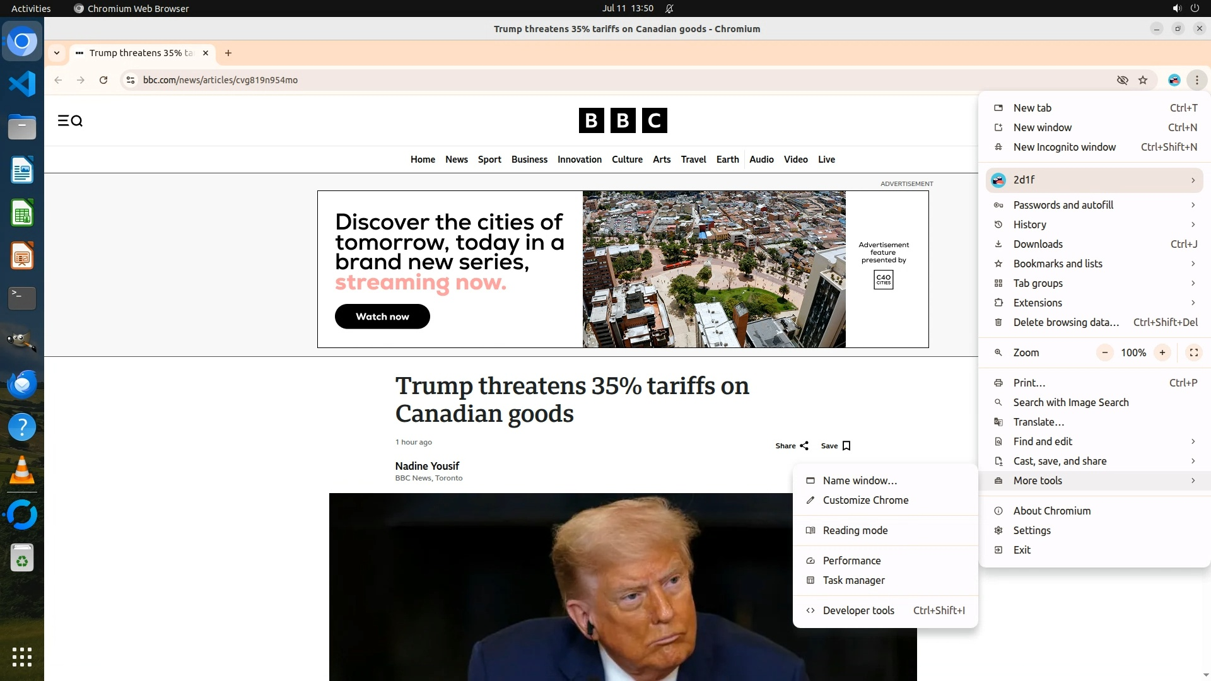
Task: Click the Share icon under the headline
Action: pos(804,446)
